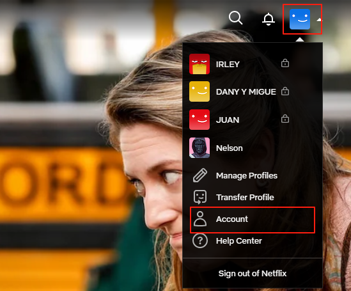Screen dimensions: 351x291
Task: Switch to JUAN profile
Action: click(x=228, y=120)
